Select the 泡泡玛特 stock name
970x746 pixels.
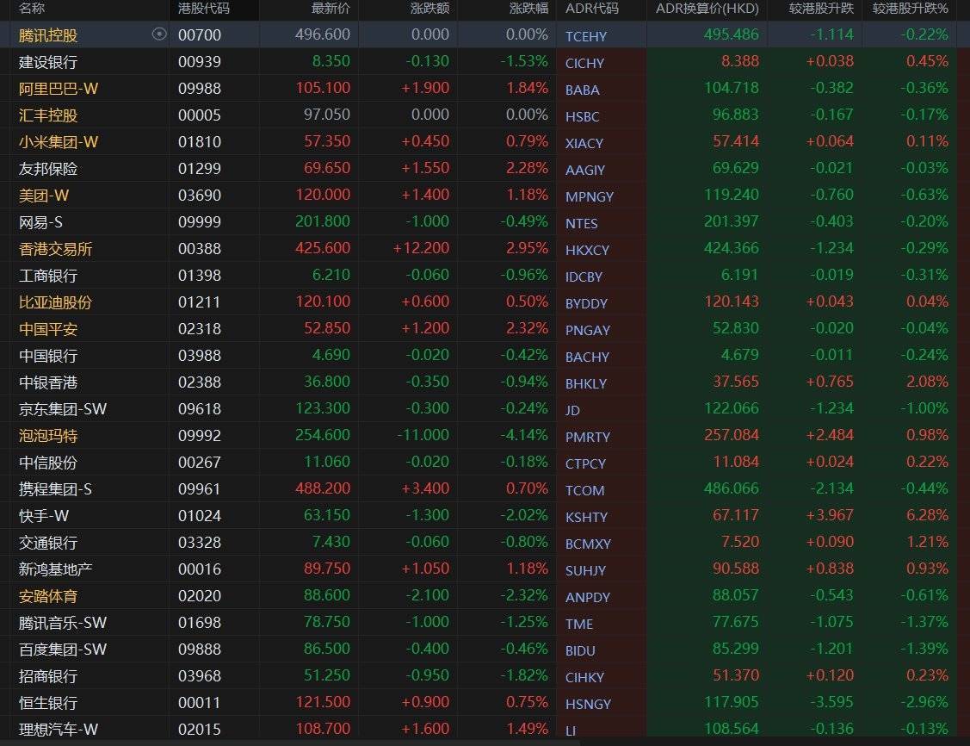click(x=48, y=436)
